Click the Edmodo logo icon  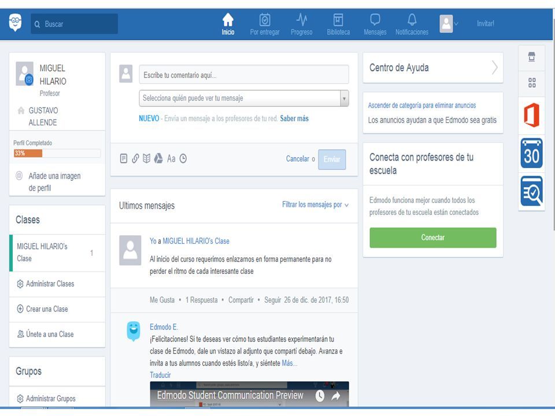[x=15, y=23]
